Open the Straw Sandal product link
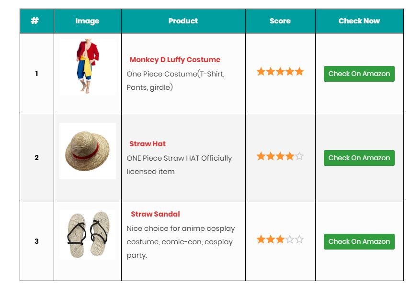The width and height of the screenshot is (411, 283). [155, 214]
